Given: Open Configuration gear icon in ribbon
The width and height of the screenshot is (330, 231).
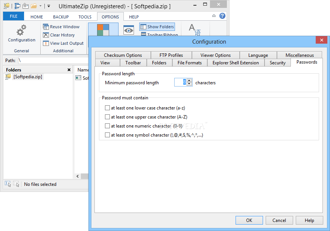Looking at the screenshot, I should (x=21, y=30).
